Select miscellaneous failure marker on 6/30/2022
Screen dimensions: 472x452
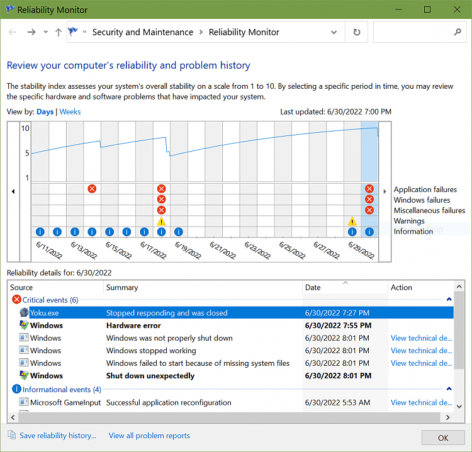point(369,210)
